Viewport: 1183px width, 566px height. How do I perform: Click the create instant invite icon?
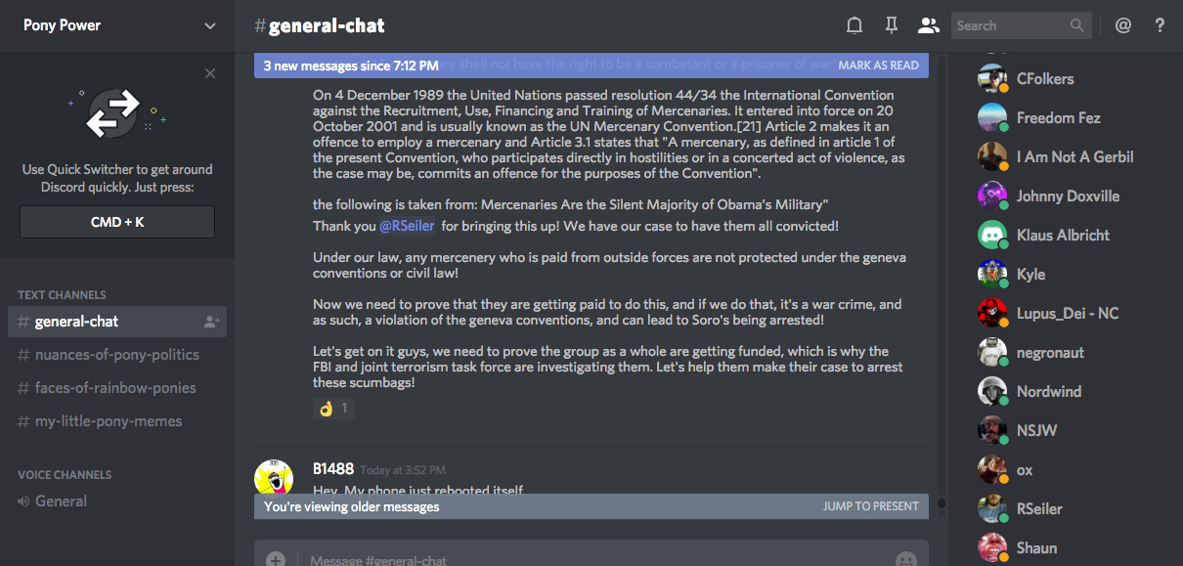click(x=212, y=322)
